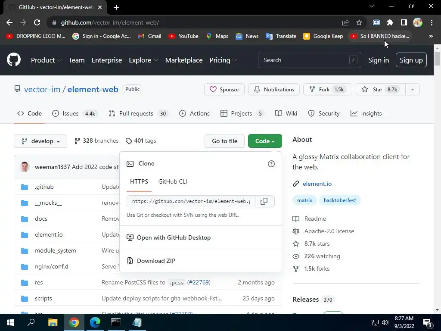Toggle the green Code dropdown
Image resolution: width=441 pixels, height=331 pixels.
click(265, 141)
